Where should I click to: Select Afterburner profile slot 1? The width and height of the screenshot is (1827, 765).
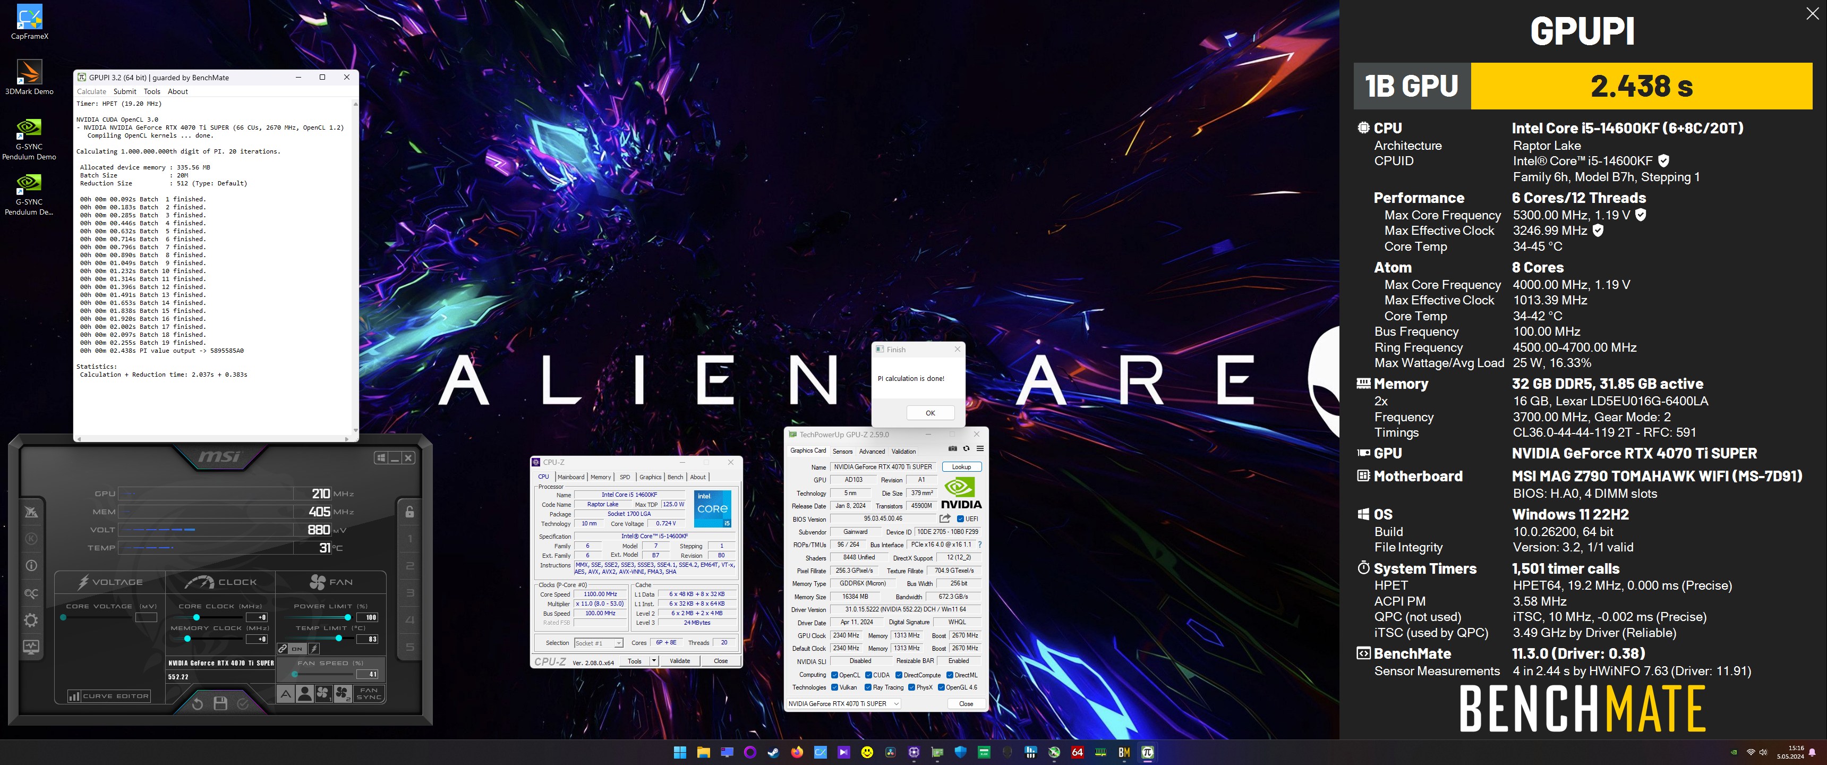[409, 539]
